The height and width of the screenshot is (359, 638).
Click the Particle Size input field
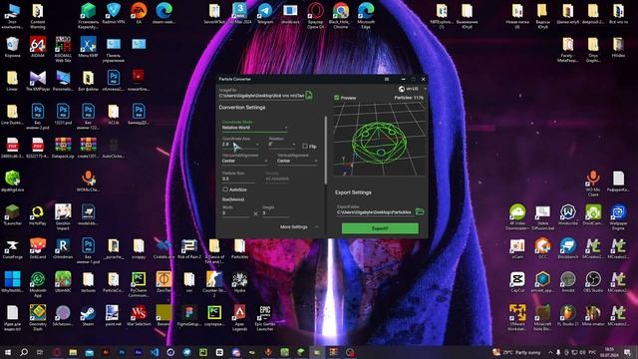[x=238, y=179]
